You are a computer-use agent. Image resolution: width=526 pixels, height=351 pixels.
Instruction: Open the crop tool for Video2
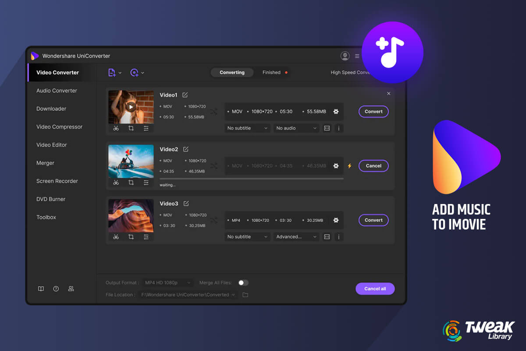(131, 182)
